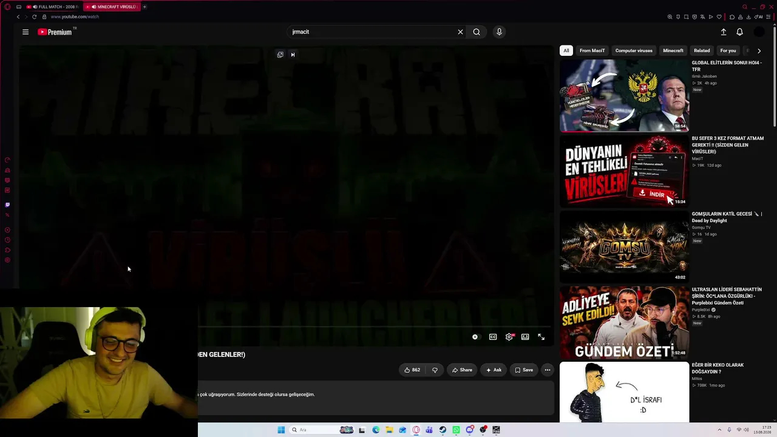Skip to next video in player overlay
Viewport: 777px width, 437px height.
coord(293,55)
